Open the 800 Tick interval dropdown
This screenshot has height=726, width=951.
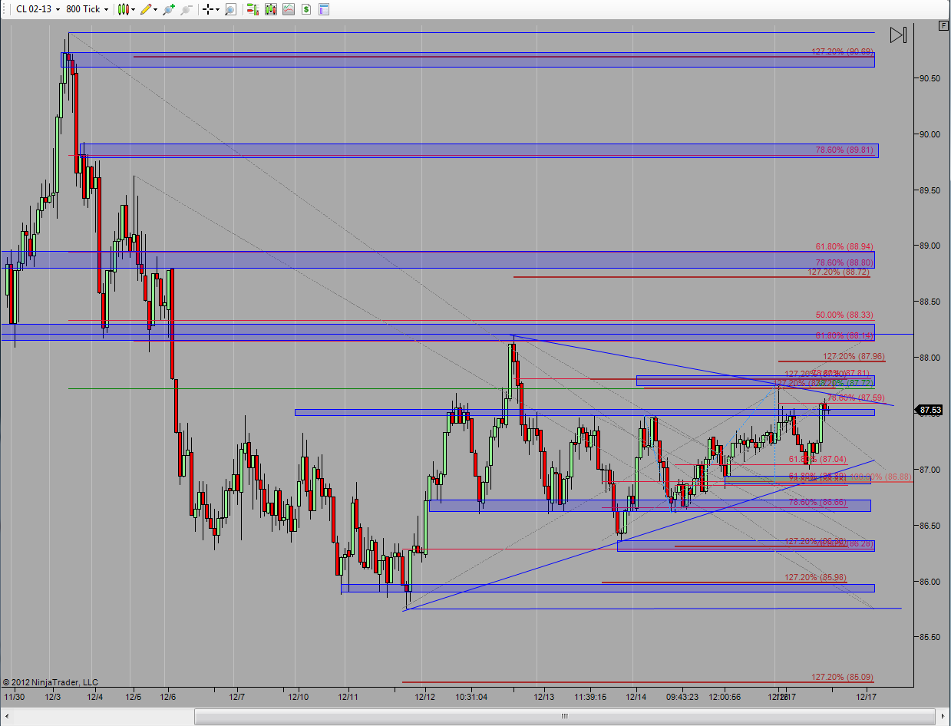click(87, 9)
